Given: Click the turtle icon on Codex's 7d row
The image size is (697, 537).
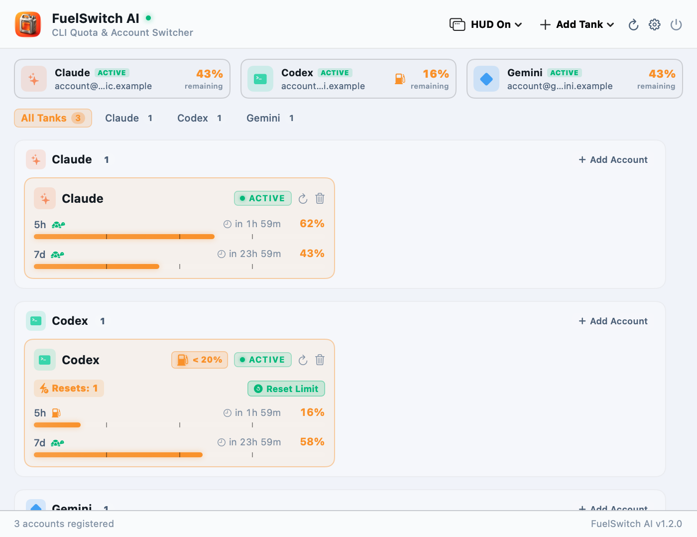Looking at the screenshot, I should (x=57, y=443).
